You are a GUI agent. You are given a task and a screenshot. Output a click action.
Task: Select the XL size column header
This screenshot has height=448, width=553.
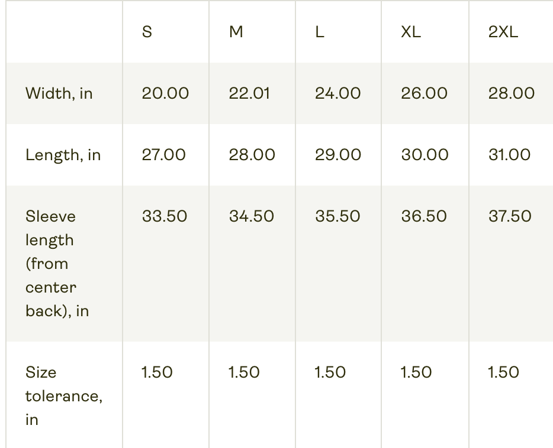click(411, 32)
